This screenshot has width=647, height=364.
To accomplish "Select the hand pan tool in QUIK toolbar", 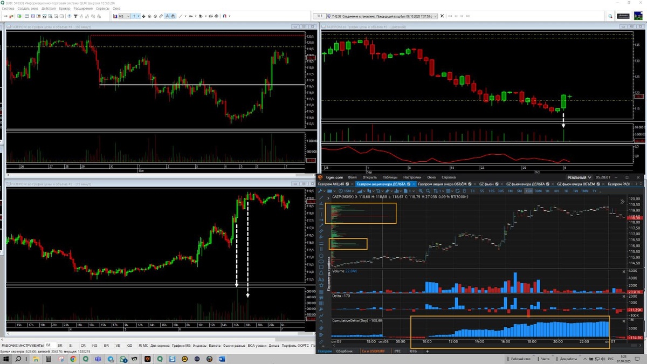I will pyautogui.click(x=173, y=16).
